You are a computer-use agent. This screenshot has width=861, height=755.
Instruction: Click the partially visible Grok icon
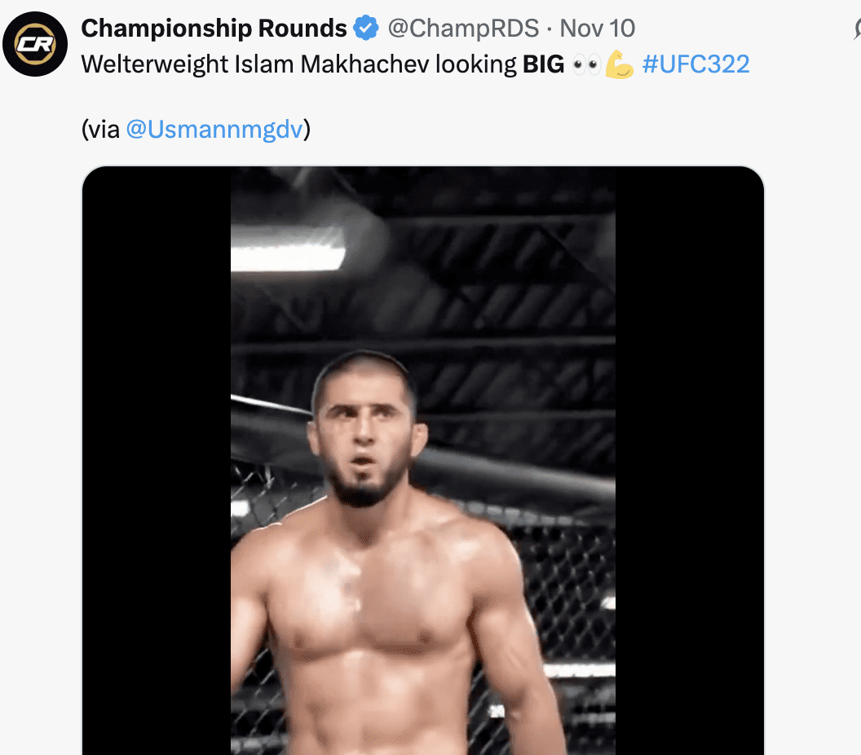click(857, 29)
